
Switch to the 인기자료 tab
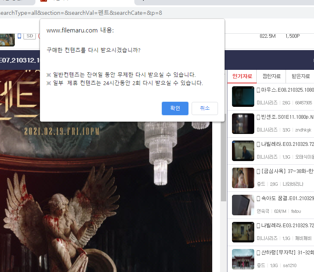(x=242, y=76)
